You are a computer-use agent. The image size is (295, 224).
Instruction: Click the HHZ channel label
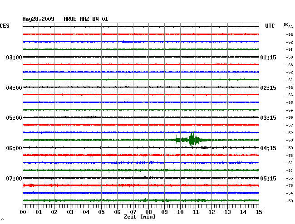pos(84,19)
